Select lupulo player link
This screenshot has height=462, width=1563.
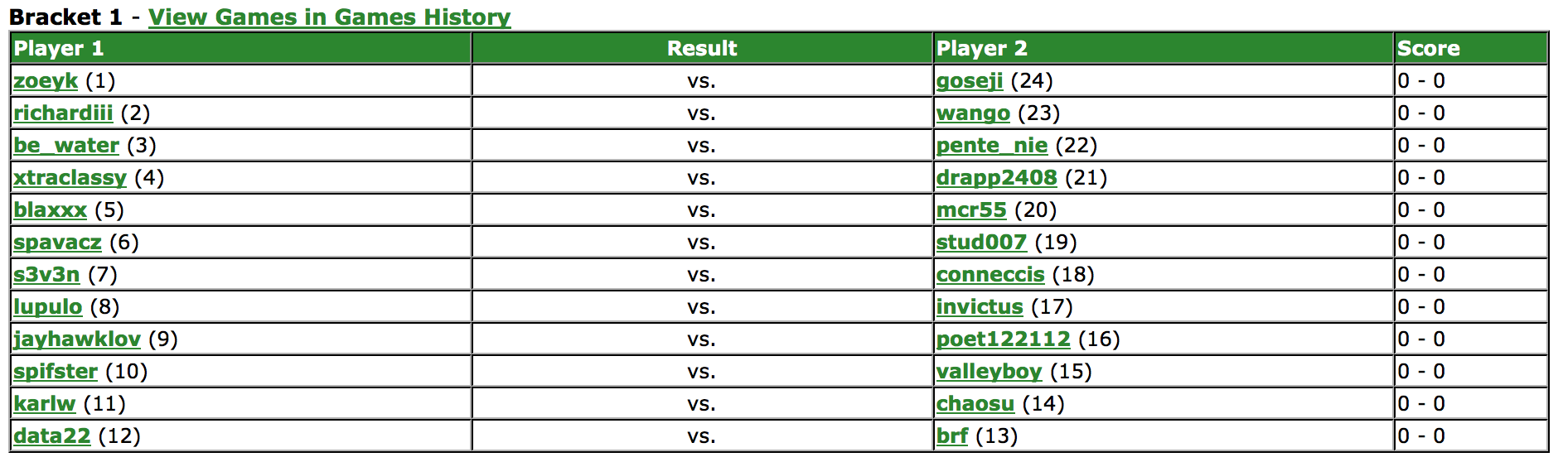click(x=47, y=307)
